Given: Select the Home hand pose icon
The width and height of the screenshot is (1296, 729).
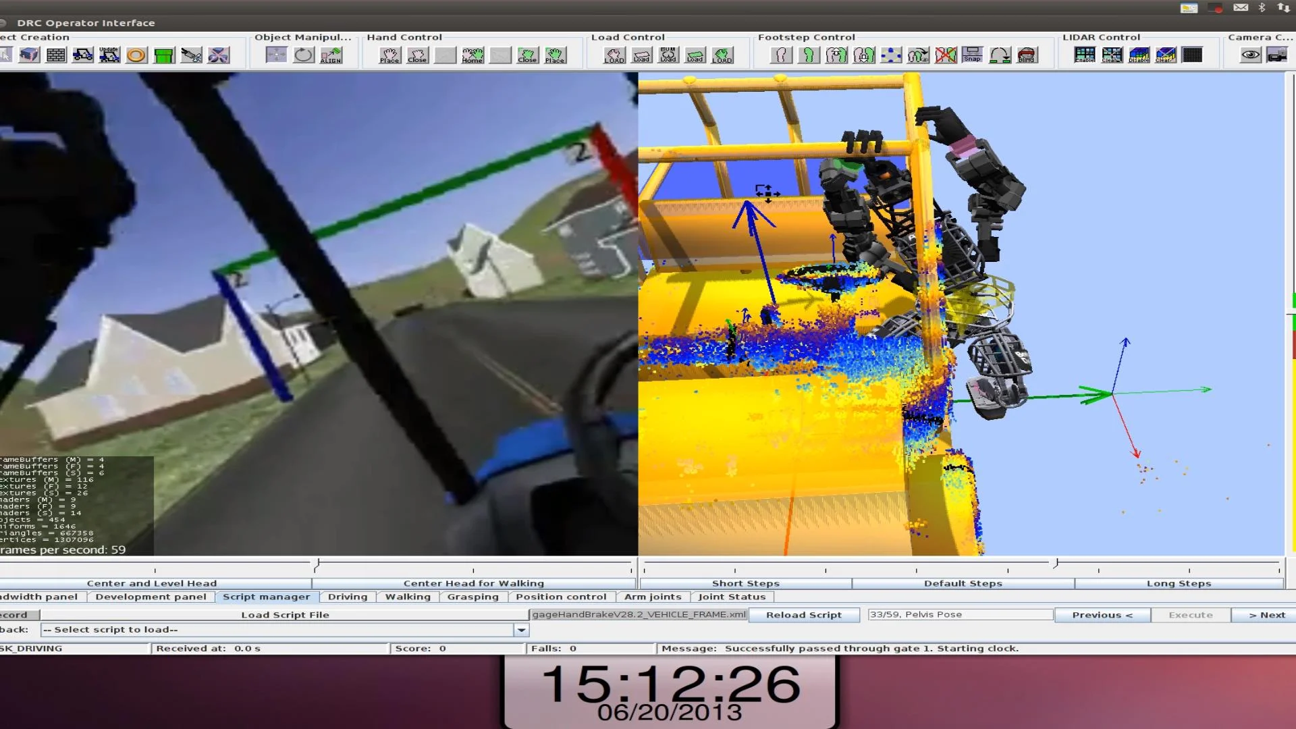Looking at the screenshot, I should click(x=473, y=55).
